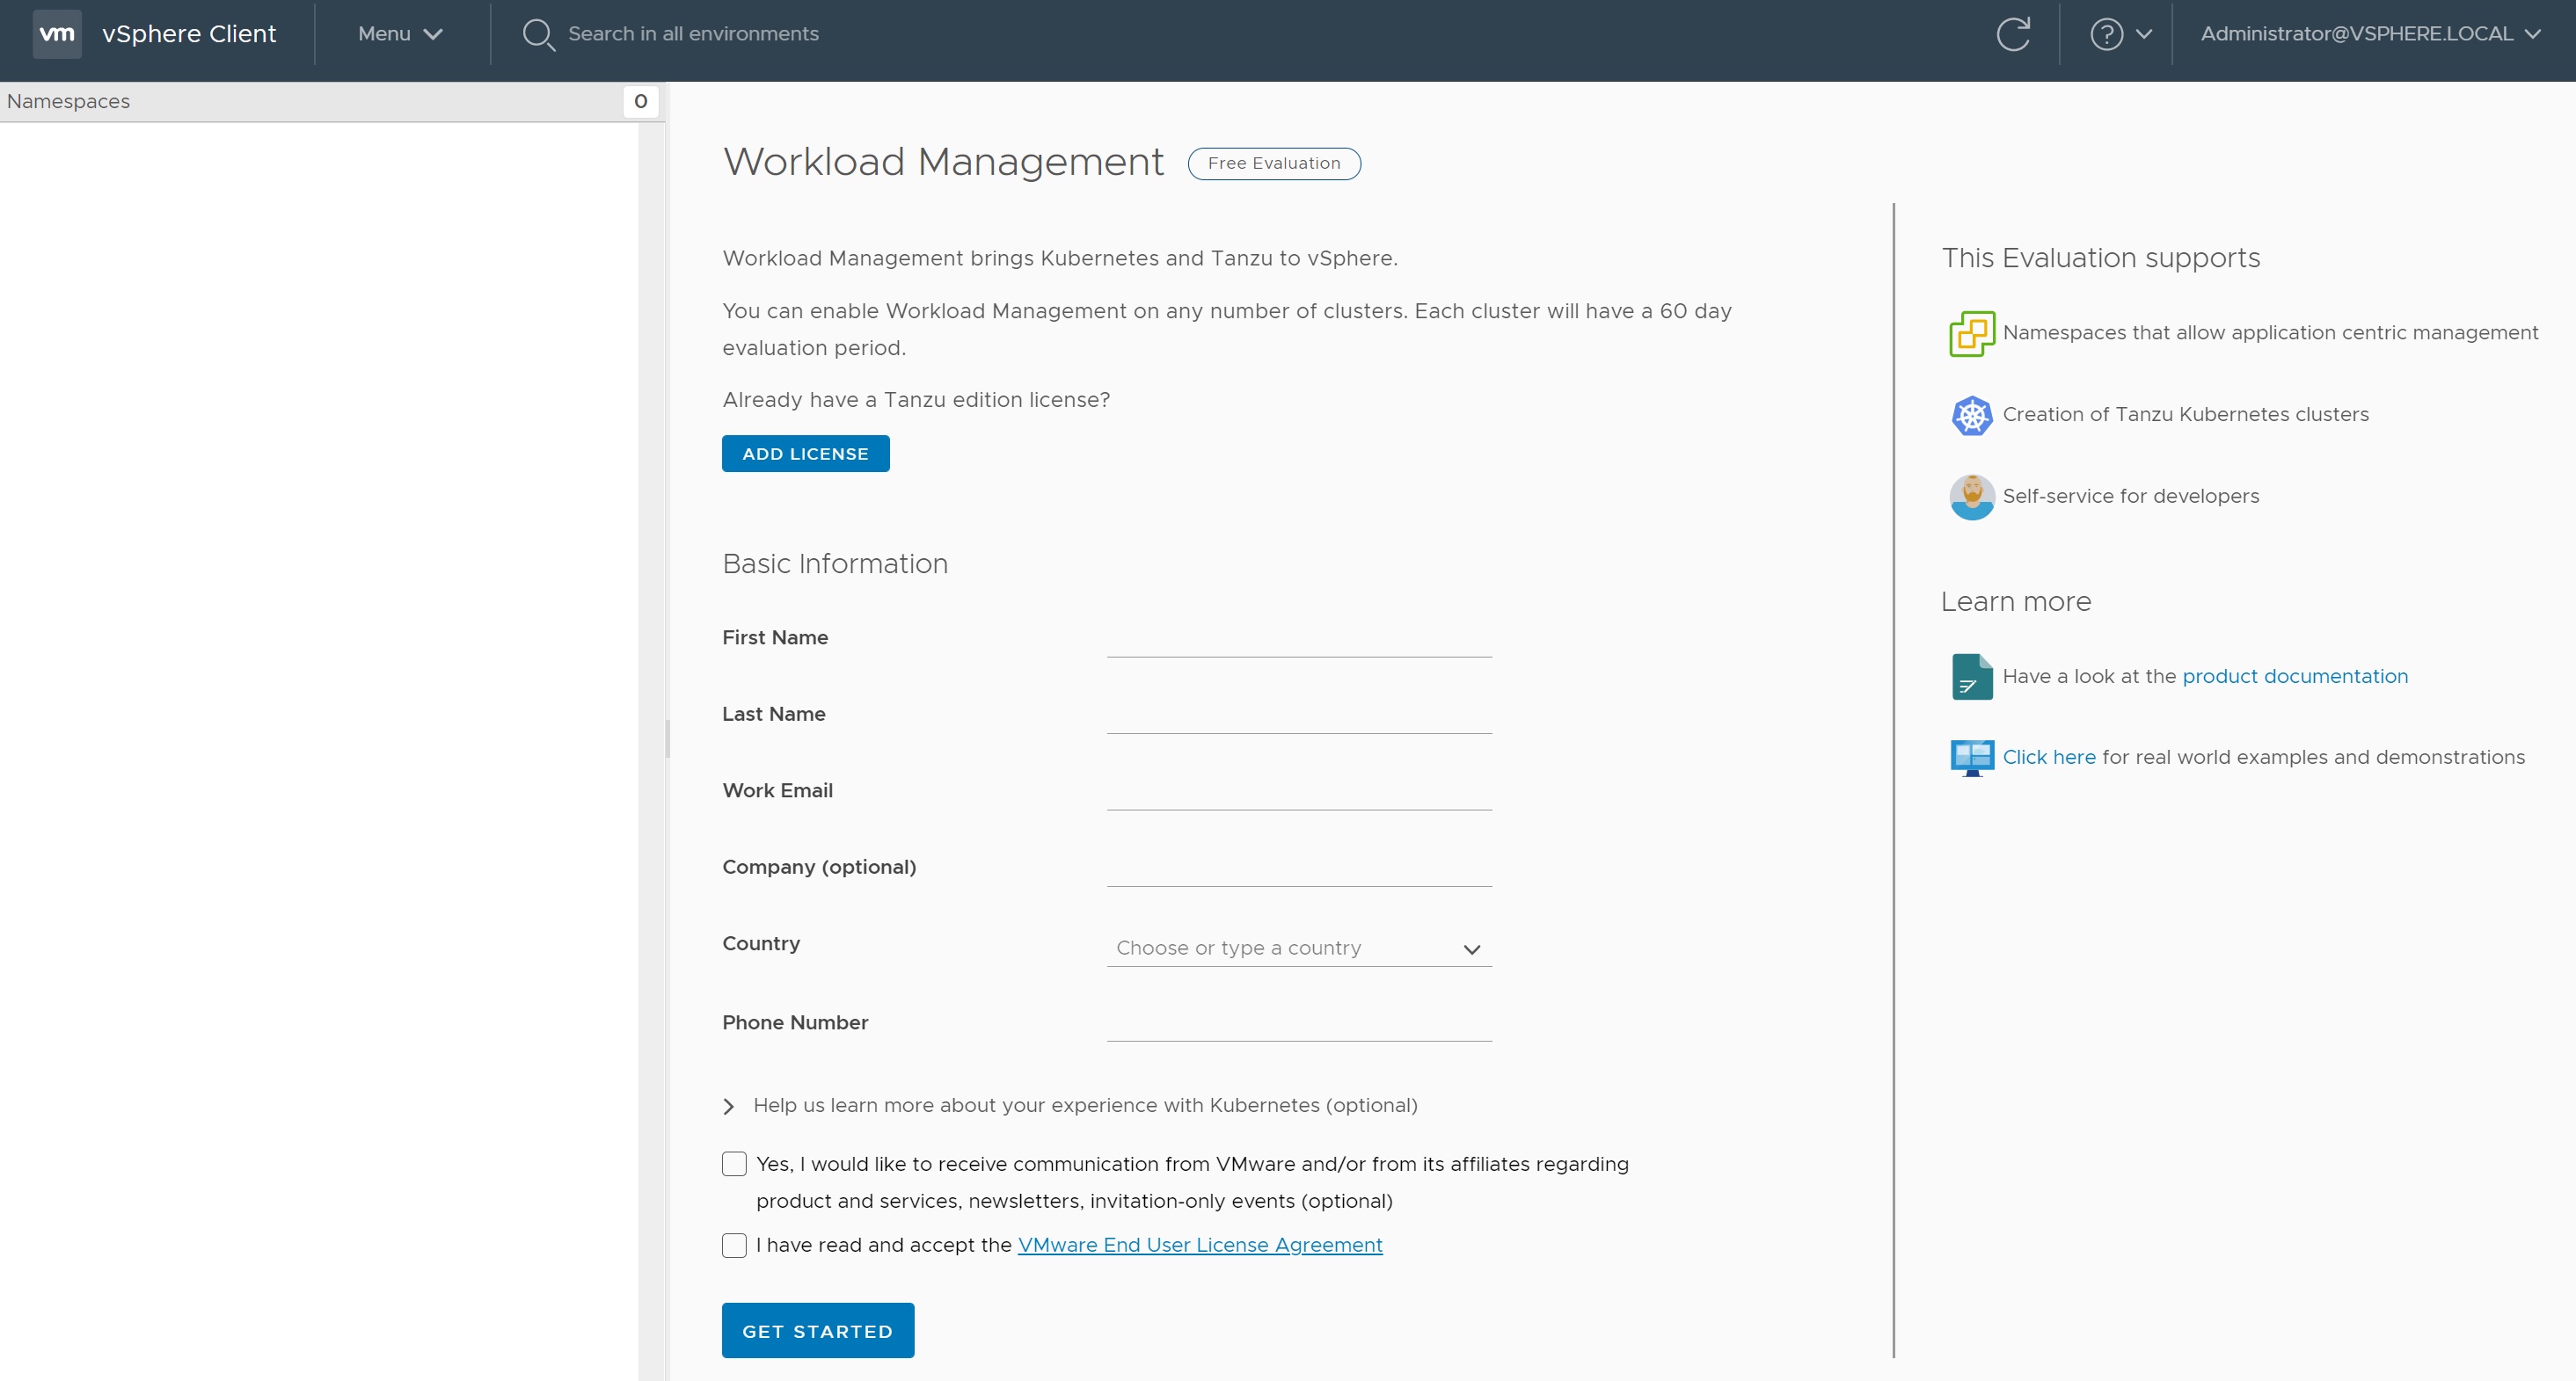The height and width of the screenshot is (1381, 2576).
Task: Click the search magnifier icon
Action: 538,35
